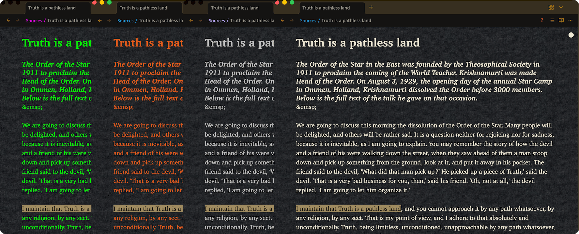Go forward in the rightmost white-text window
This screenshot has width=579, height=234.
pos(292,20)
